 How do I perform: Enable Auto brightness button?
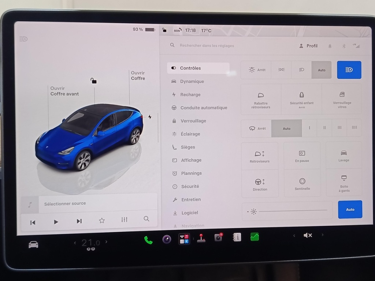(350, 210)
